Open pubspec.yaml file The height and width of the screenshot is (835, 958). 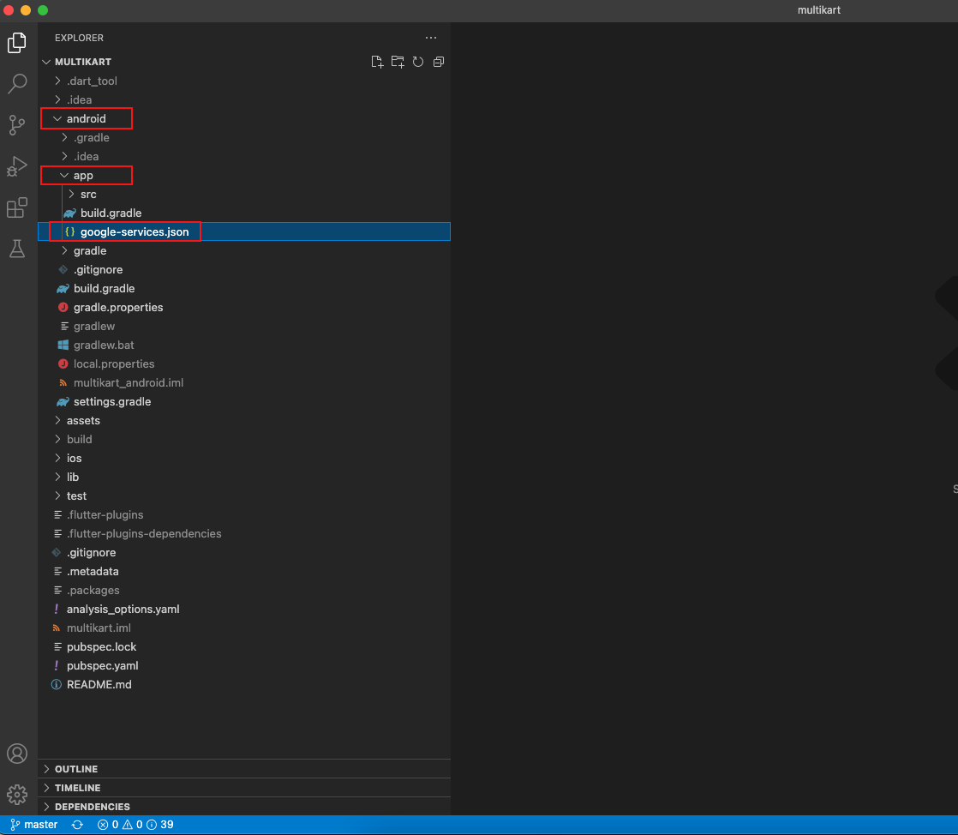[244, 665]
